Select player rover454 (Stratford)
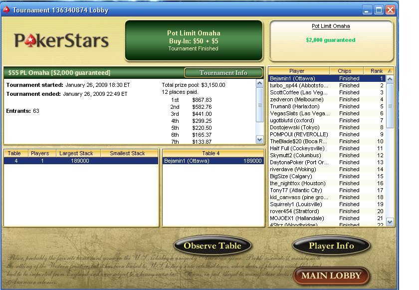The image size is (419, 290). (327, 211)
